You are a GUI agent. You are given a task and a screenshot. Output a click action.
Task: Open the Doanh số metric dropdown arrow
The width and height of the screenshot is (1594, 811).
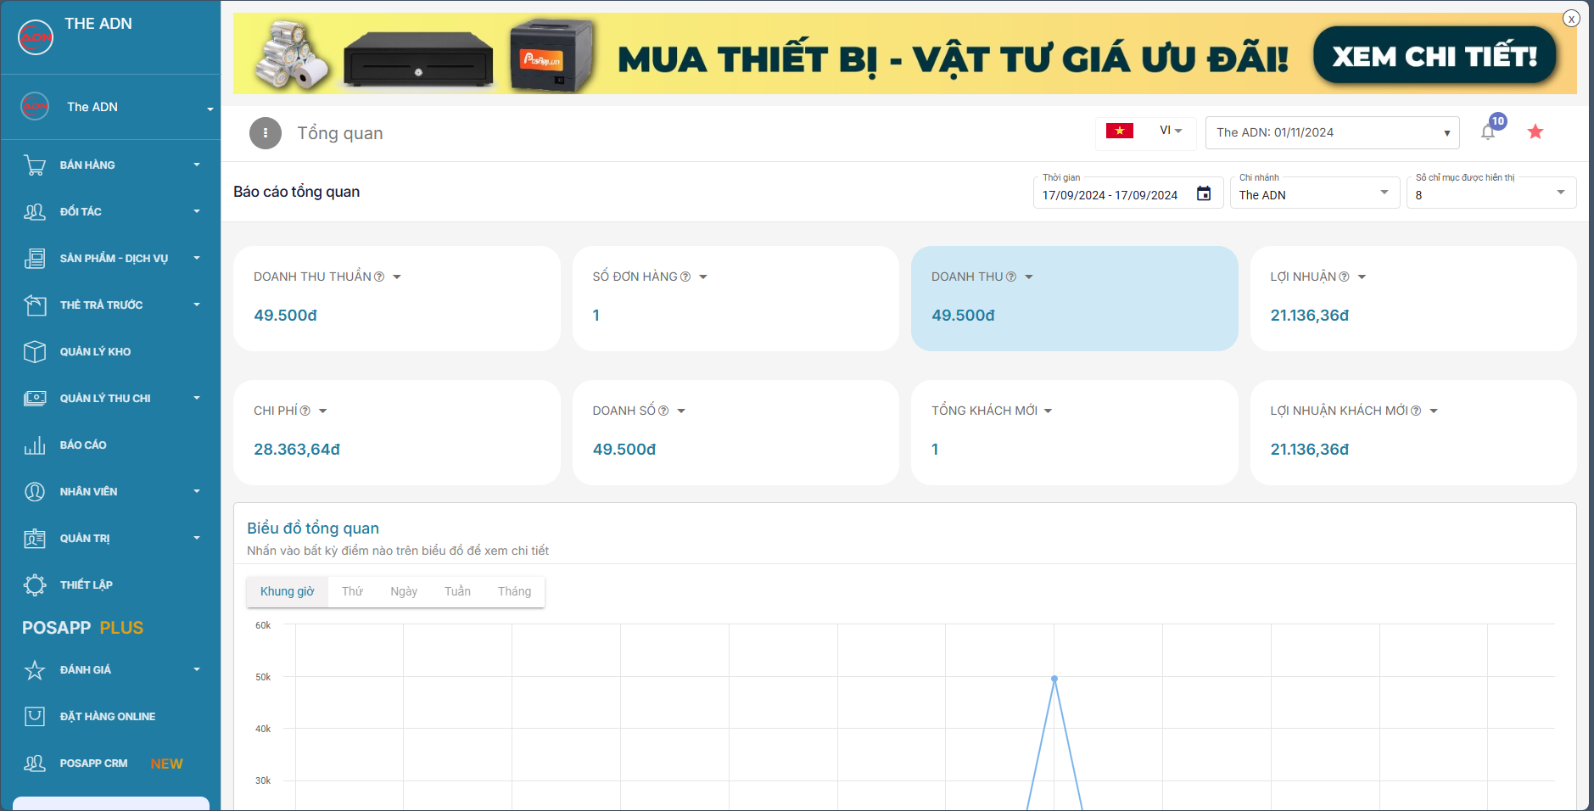pyautogui.click(x=681, y=411)
